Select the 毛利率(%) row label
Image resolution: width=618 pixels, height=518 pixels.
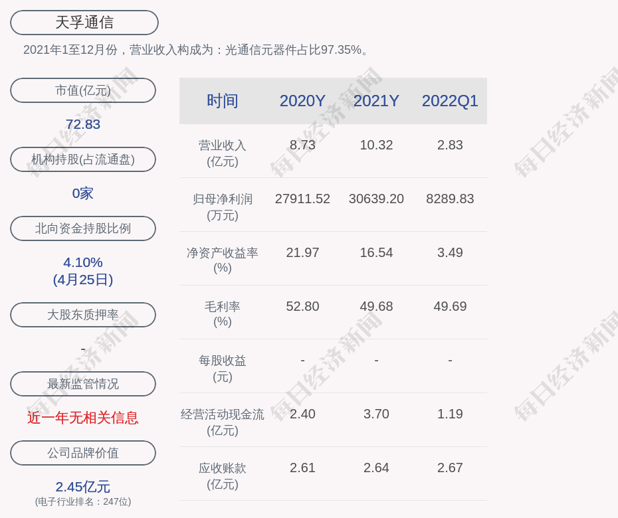click(x=223, y=314)
